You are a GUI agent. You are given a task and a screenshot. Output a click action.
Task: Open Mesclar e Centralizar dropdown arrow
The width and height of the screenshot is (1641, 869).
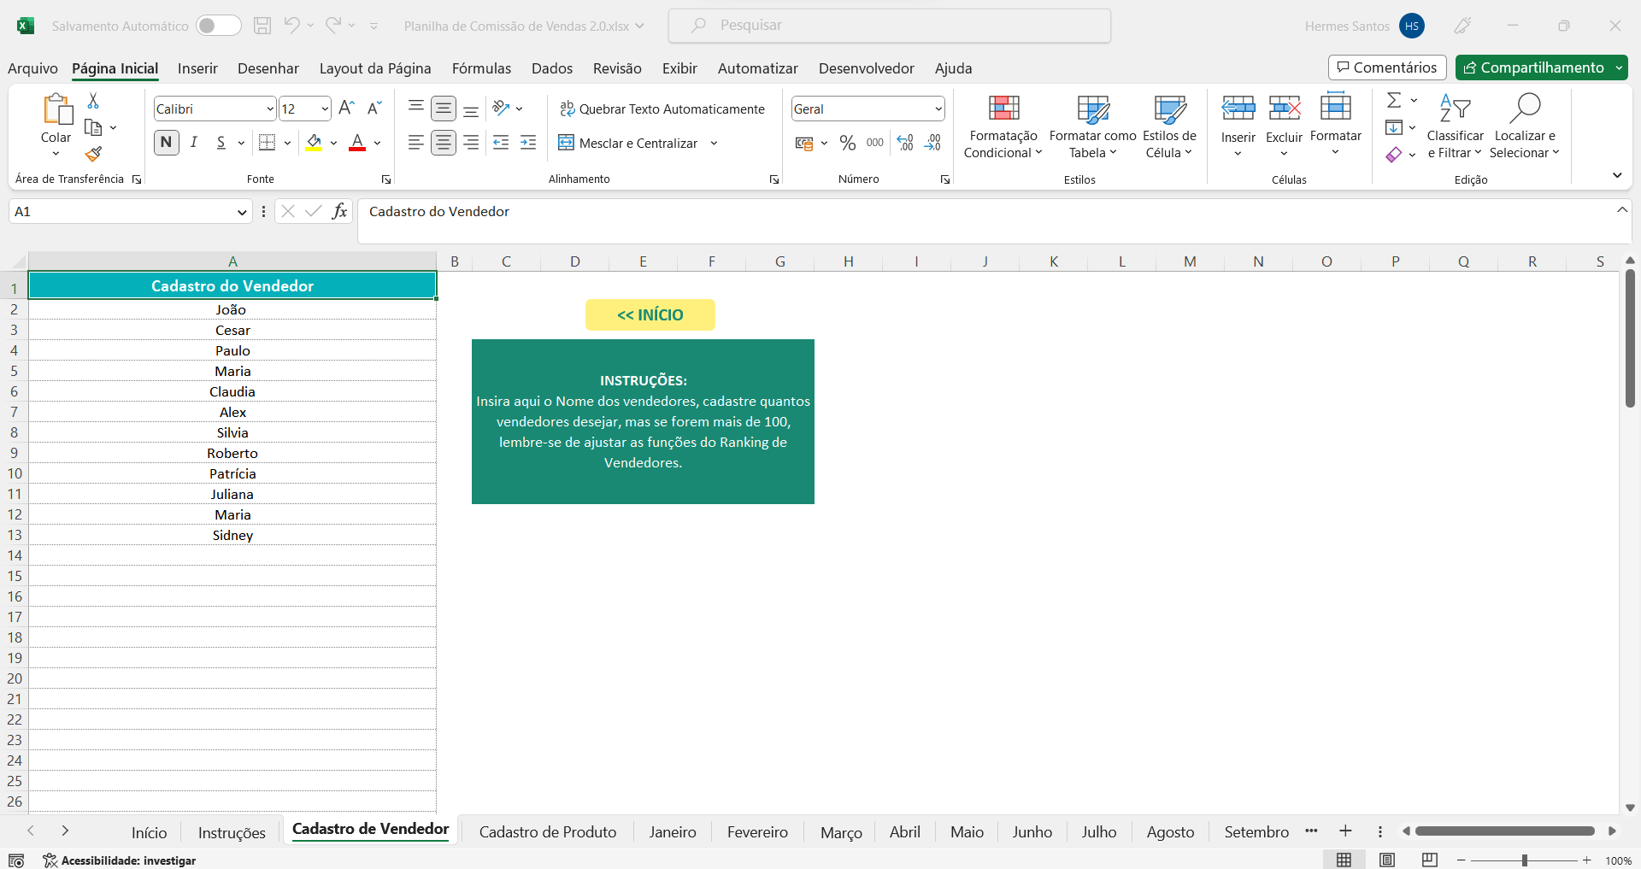(x=714, y=144)
